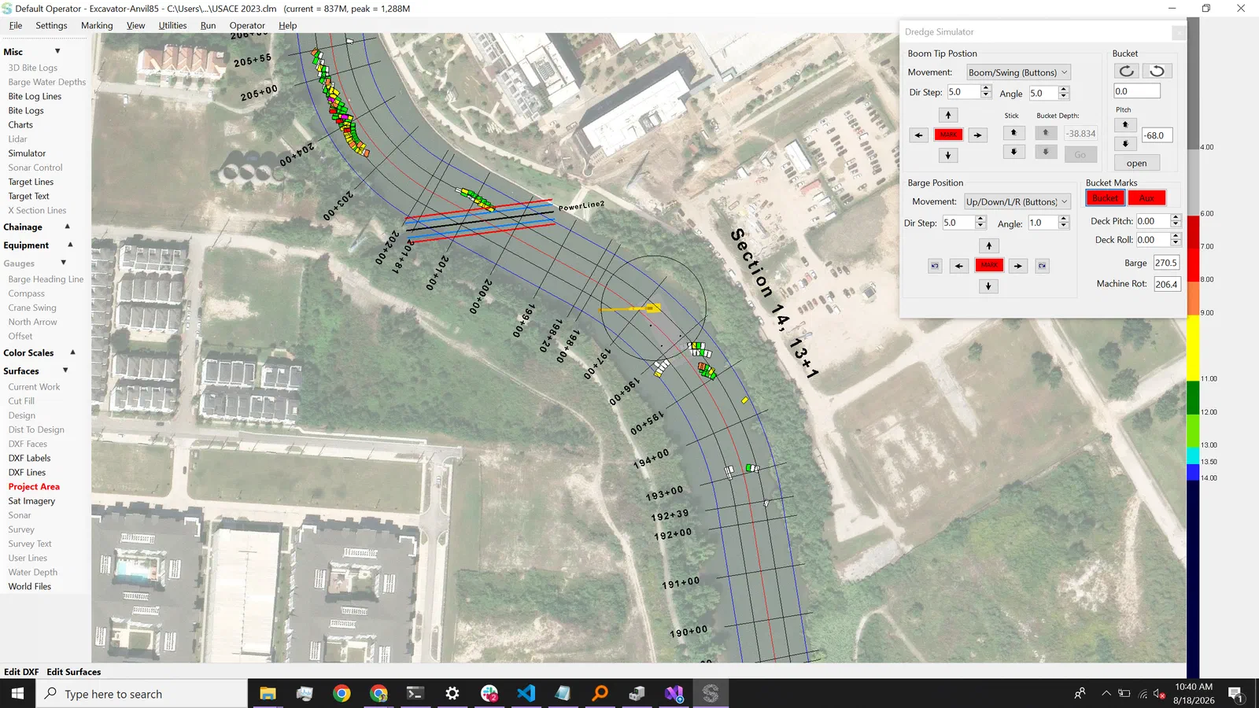This screenshot has width=1259, height=708.
Task: Open the Operator menu
Action: click(x=247, y=25)
